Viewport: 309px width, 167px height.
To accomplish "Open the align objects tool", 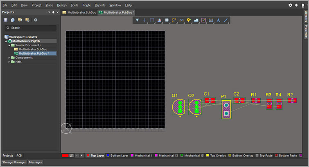I will 160,20.
